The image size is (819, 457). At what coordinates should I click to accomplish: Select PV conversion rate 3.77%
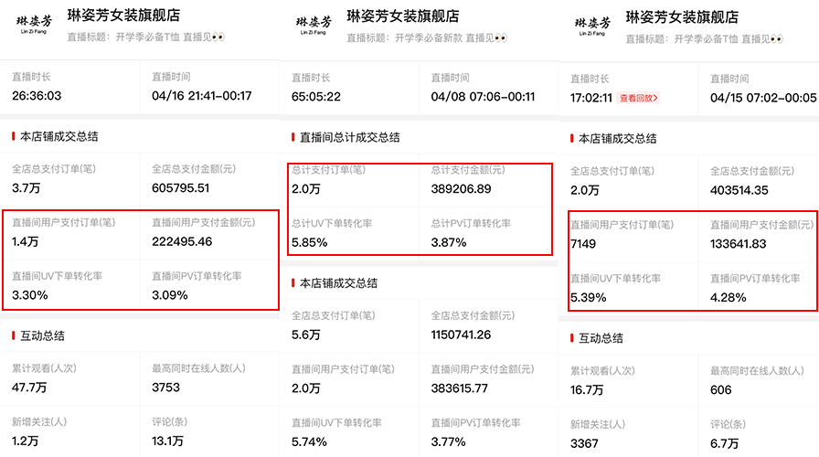pos(449,442)
